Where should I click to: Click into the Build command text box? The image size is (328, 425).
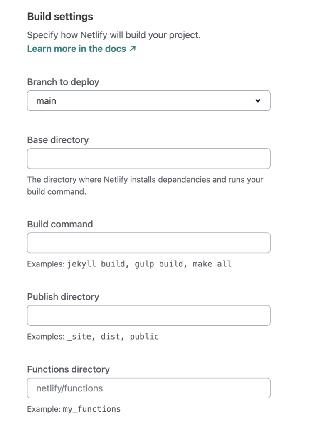pyautogui.click(x=148, y=243)
